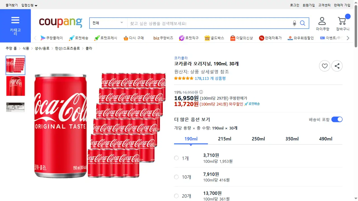Select the 1개 radio option
Viewport: 358px width, 201px height.
[176, 158]
